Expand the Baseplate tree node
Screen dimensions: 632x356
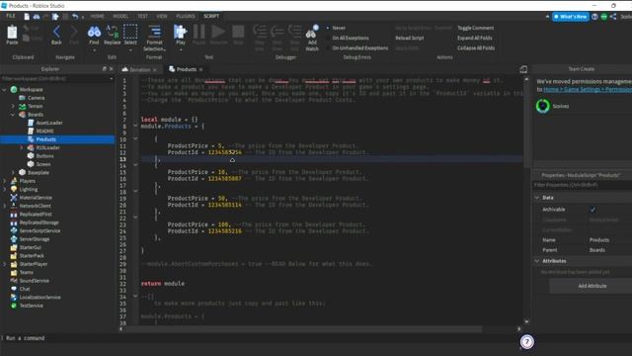(x=13, y=173)
